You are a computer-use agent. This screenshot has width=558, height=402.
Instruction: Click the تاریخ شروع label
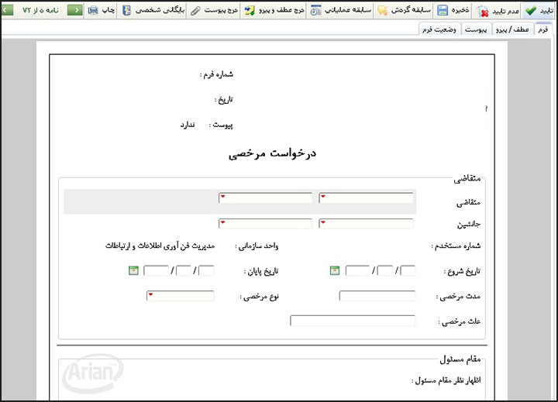click(462, 271)
